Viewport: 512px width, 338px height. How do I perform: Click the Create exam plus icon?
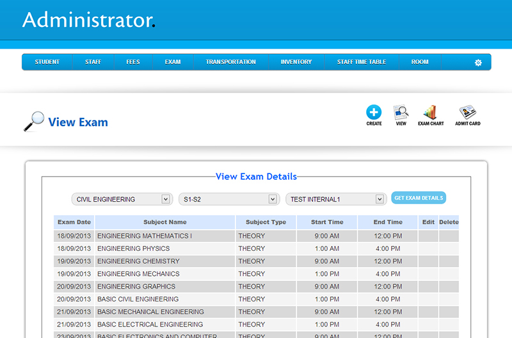[374, 113]
